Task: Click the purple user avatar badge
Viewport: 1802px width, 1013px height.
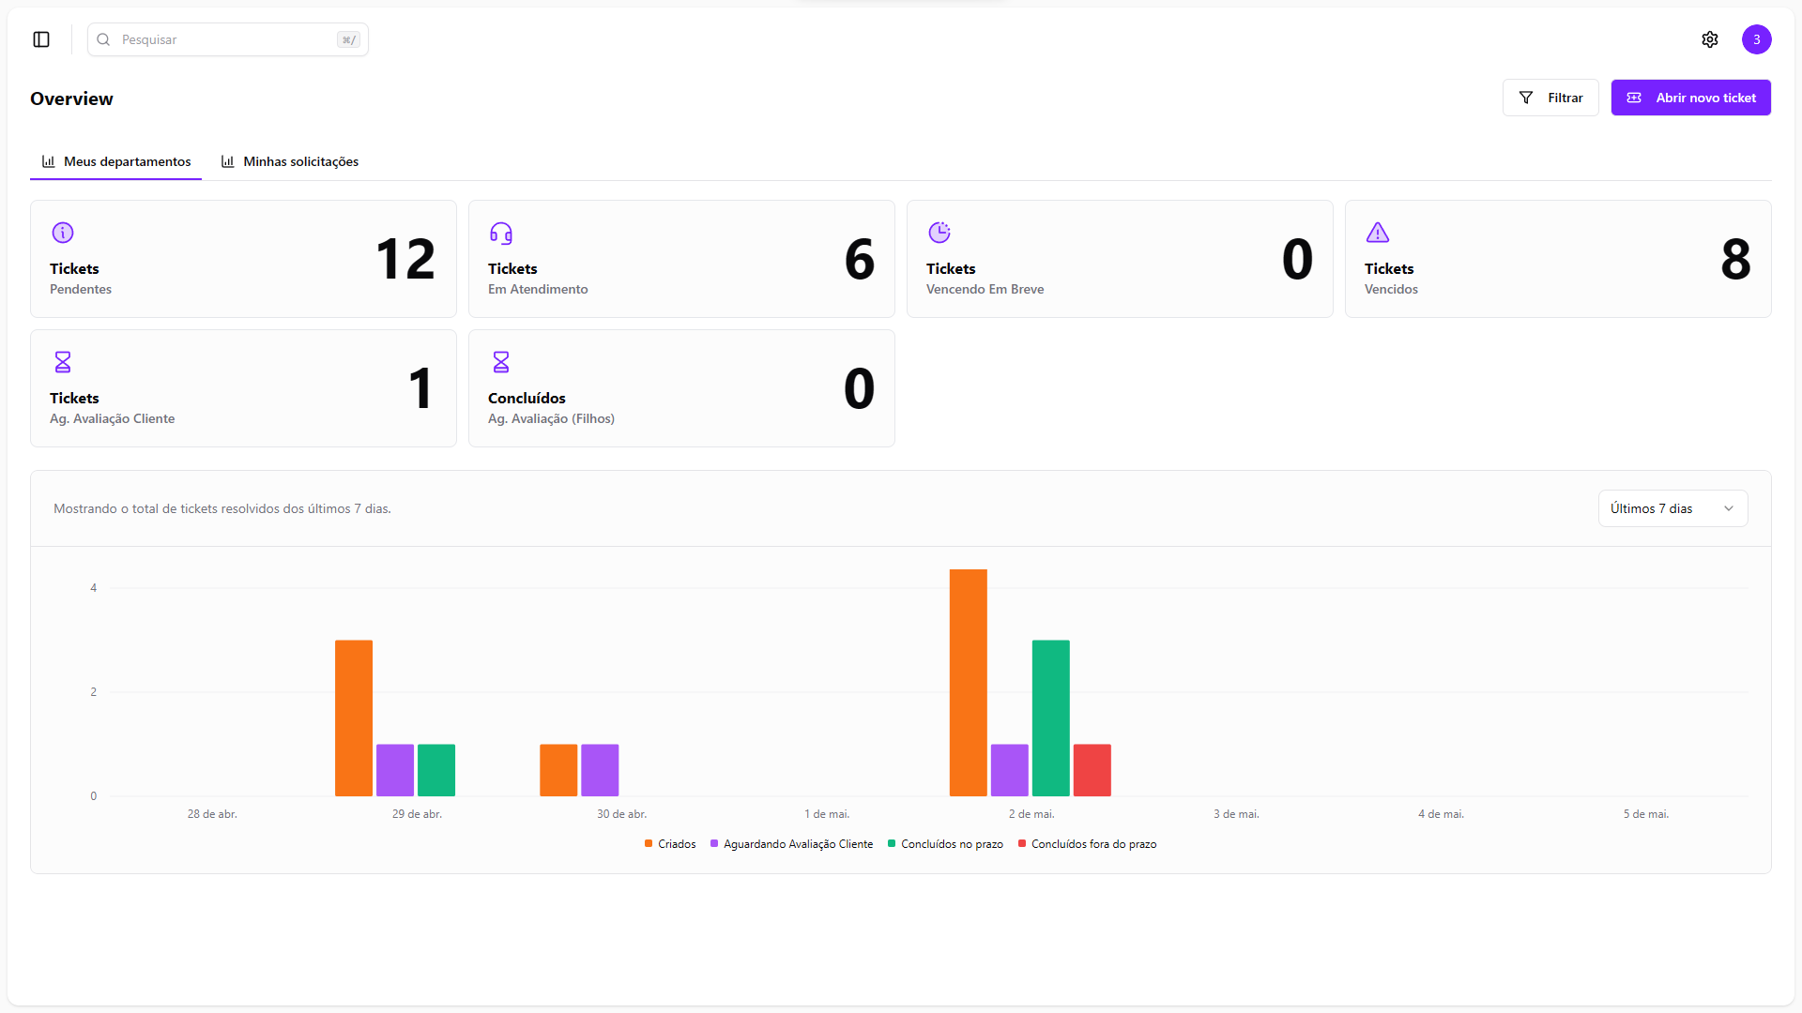Action: tap(1756, 39)
